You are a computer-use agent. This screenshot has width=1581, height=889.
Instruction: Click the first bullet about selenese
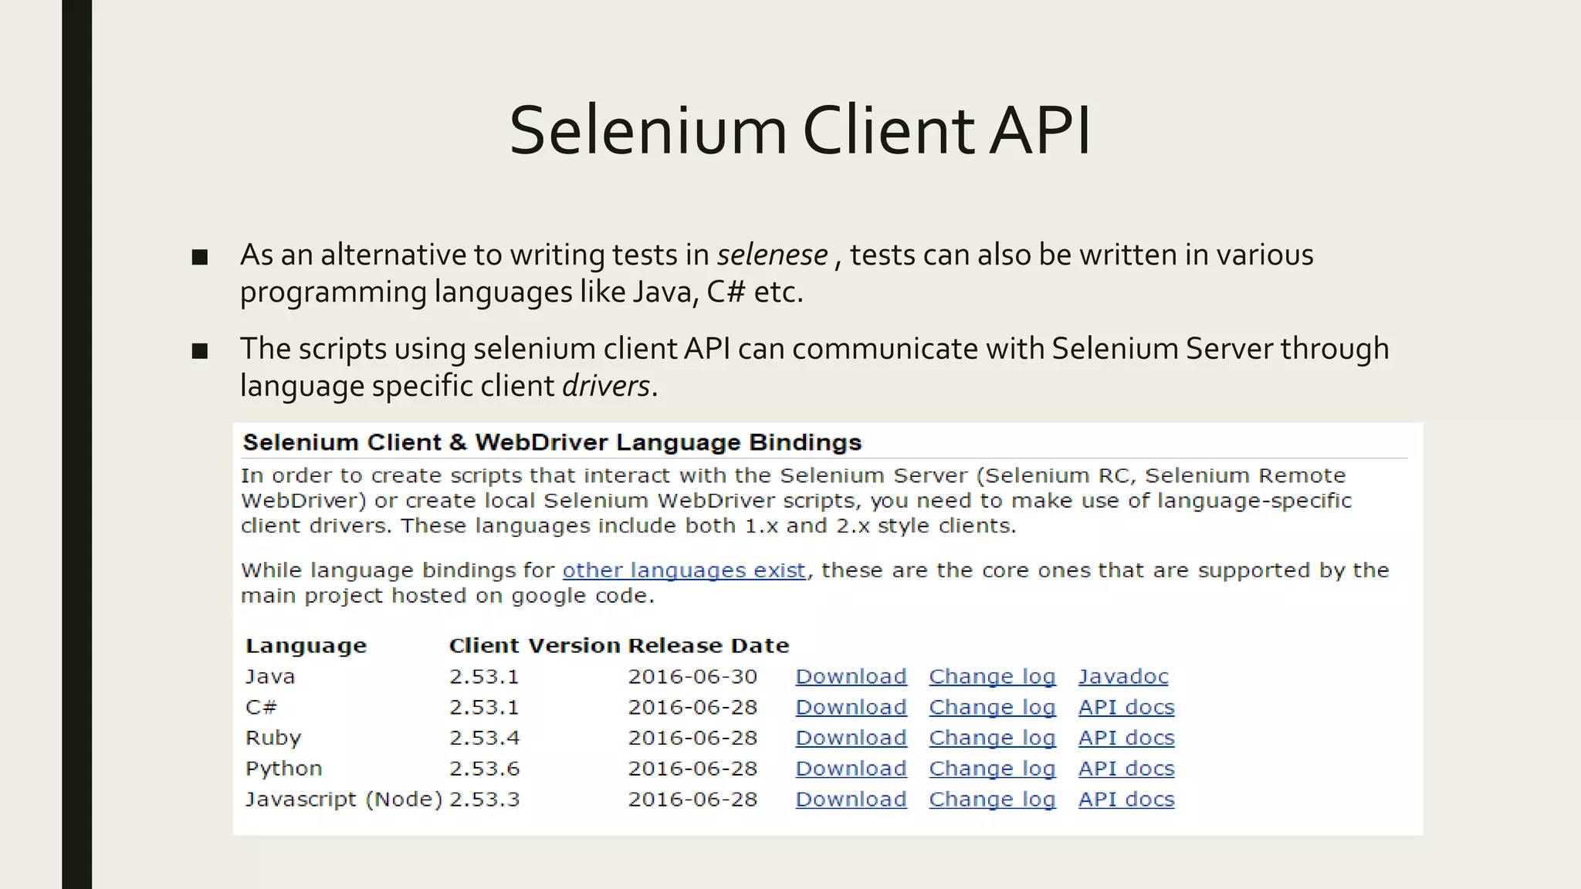[775, 272]
